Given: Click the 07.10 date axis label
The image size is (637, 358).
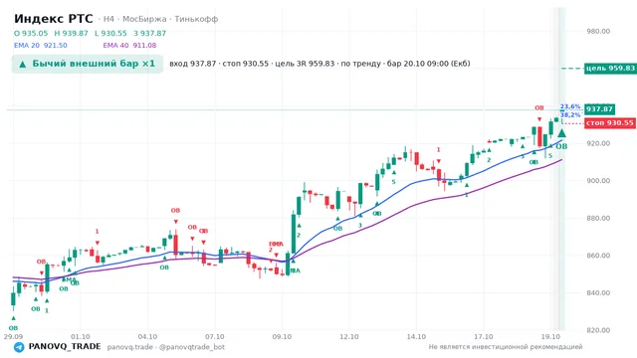Looking at the screenshot, I should [215, 337].
